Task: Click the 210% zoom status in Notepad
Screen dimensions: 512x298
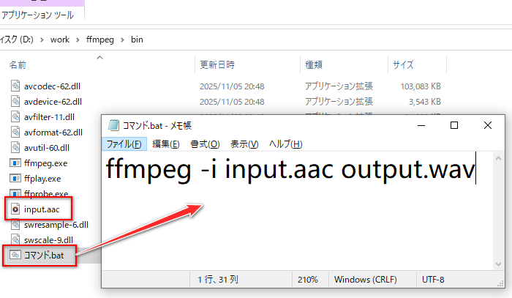Action: (308, 280)
